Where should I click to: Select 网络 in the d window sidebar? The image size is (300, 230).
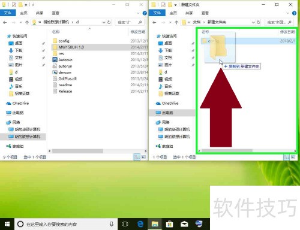click(13, 122)
